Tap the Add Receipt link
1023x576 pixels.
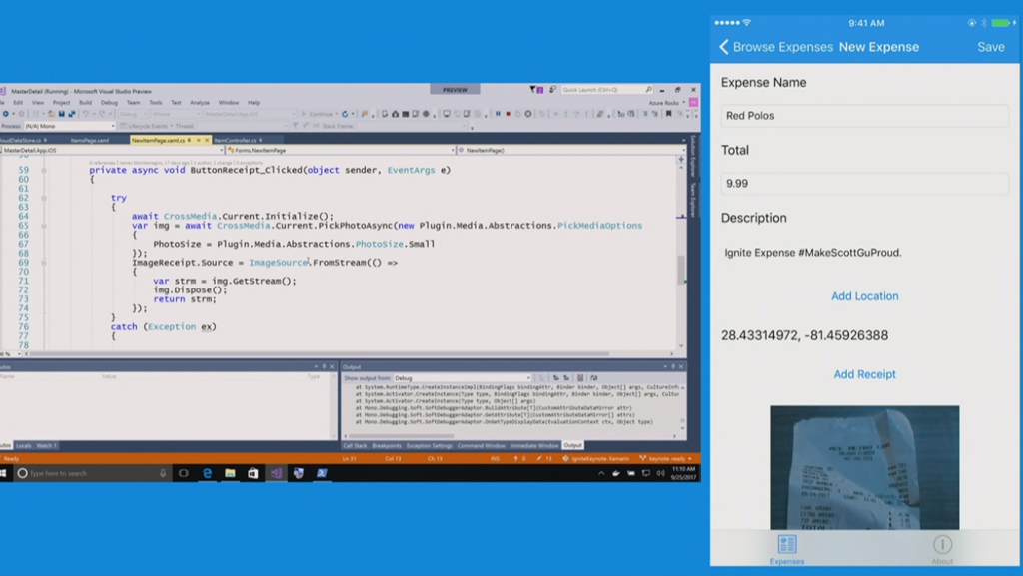[x=864, y=374]
